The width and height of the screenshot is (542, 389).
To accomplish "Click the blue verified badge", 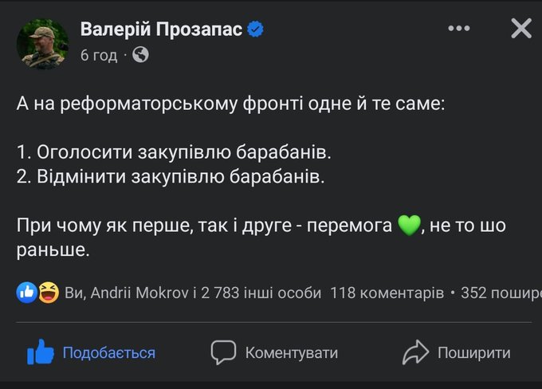I will pyautogui.click(x=257, y=29).
